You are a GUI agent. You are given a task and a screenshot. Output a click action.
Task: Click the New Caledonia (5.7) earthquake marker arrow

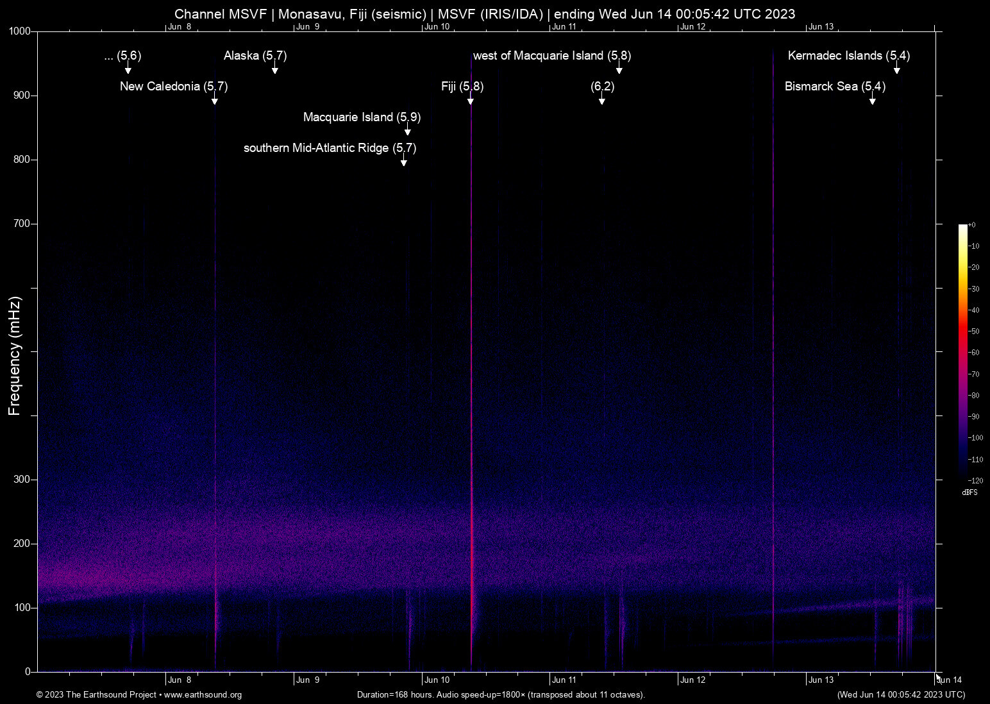[x=215, y=100]
